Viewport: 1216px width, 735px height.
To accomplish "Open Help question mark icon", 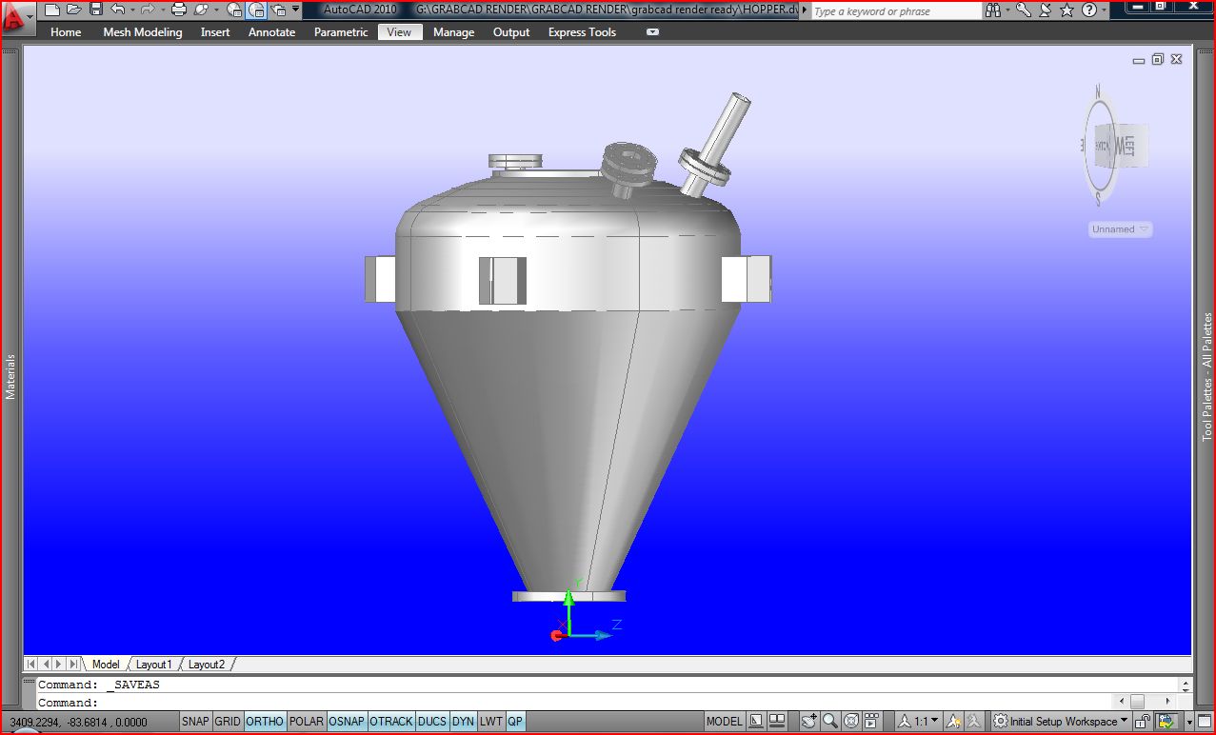I will point(1089,10).
